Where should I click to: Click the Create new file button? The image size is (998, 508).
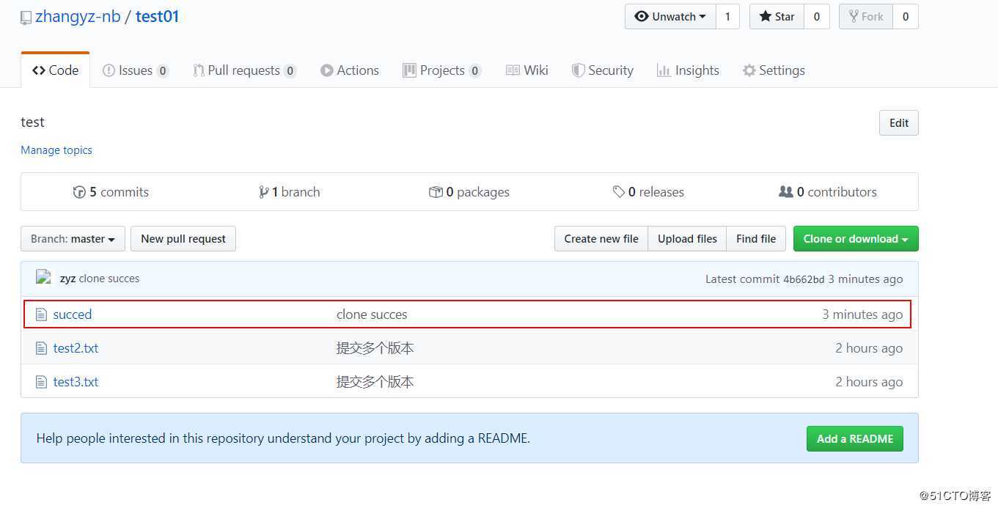[x=601, y=239]
